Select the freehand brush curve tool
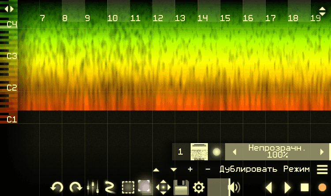Viewport: 331px width, 196px height. click(x=110, y=187)
